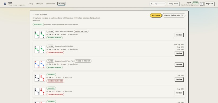Click the username Tejash

coord(189,3)
